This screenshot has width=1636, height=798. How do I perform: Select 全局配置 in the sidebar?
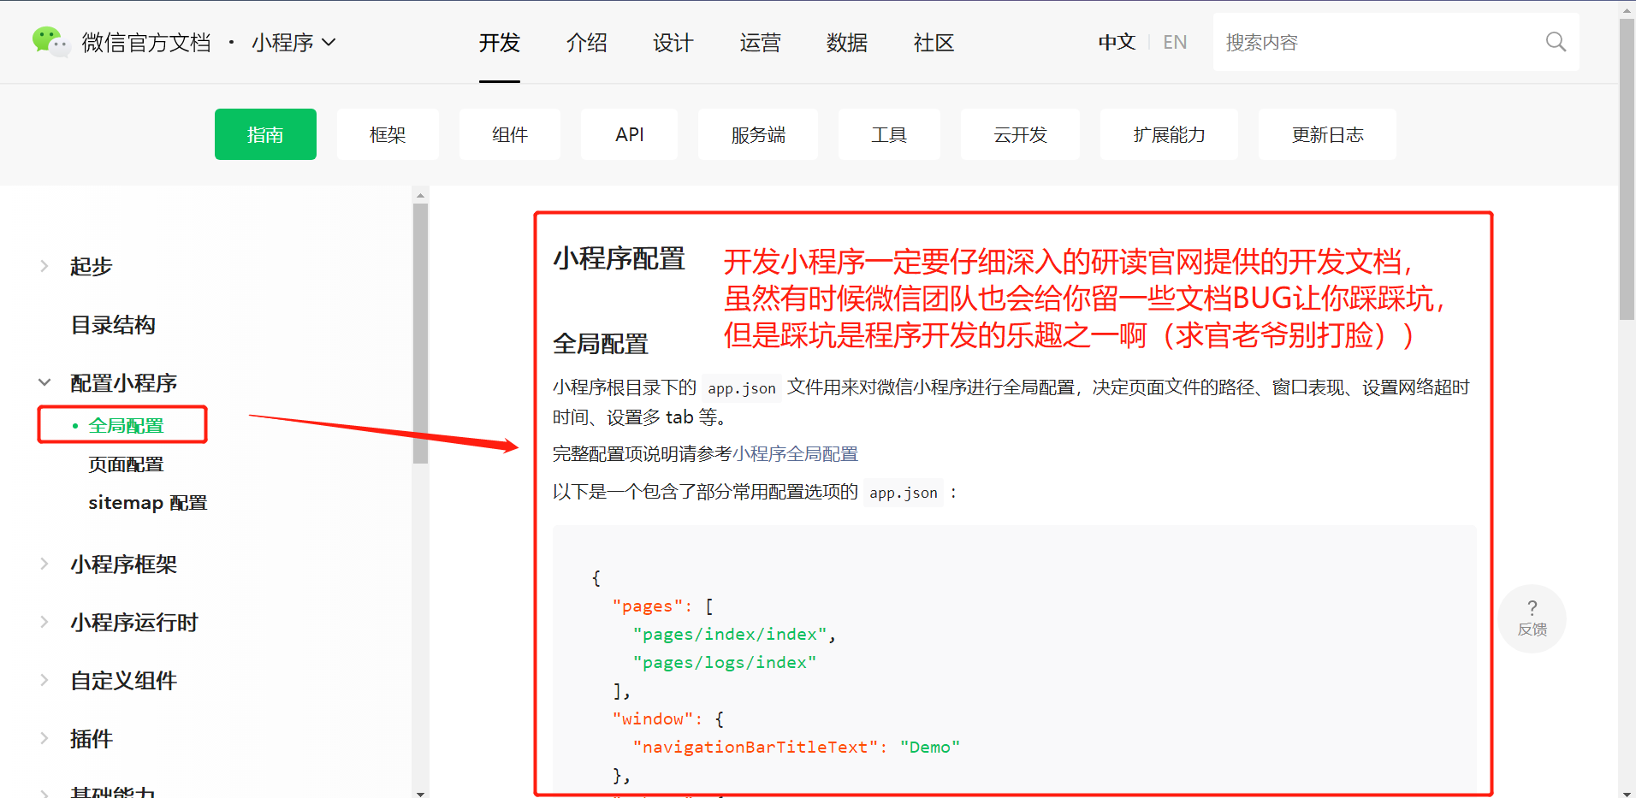click(126, 425)
